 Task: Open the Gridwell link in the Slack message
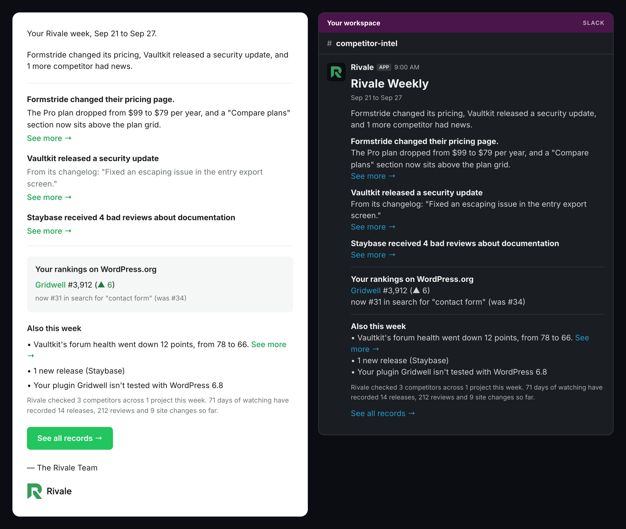point(366,290)
